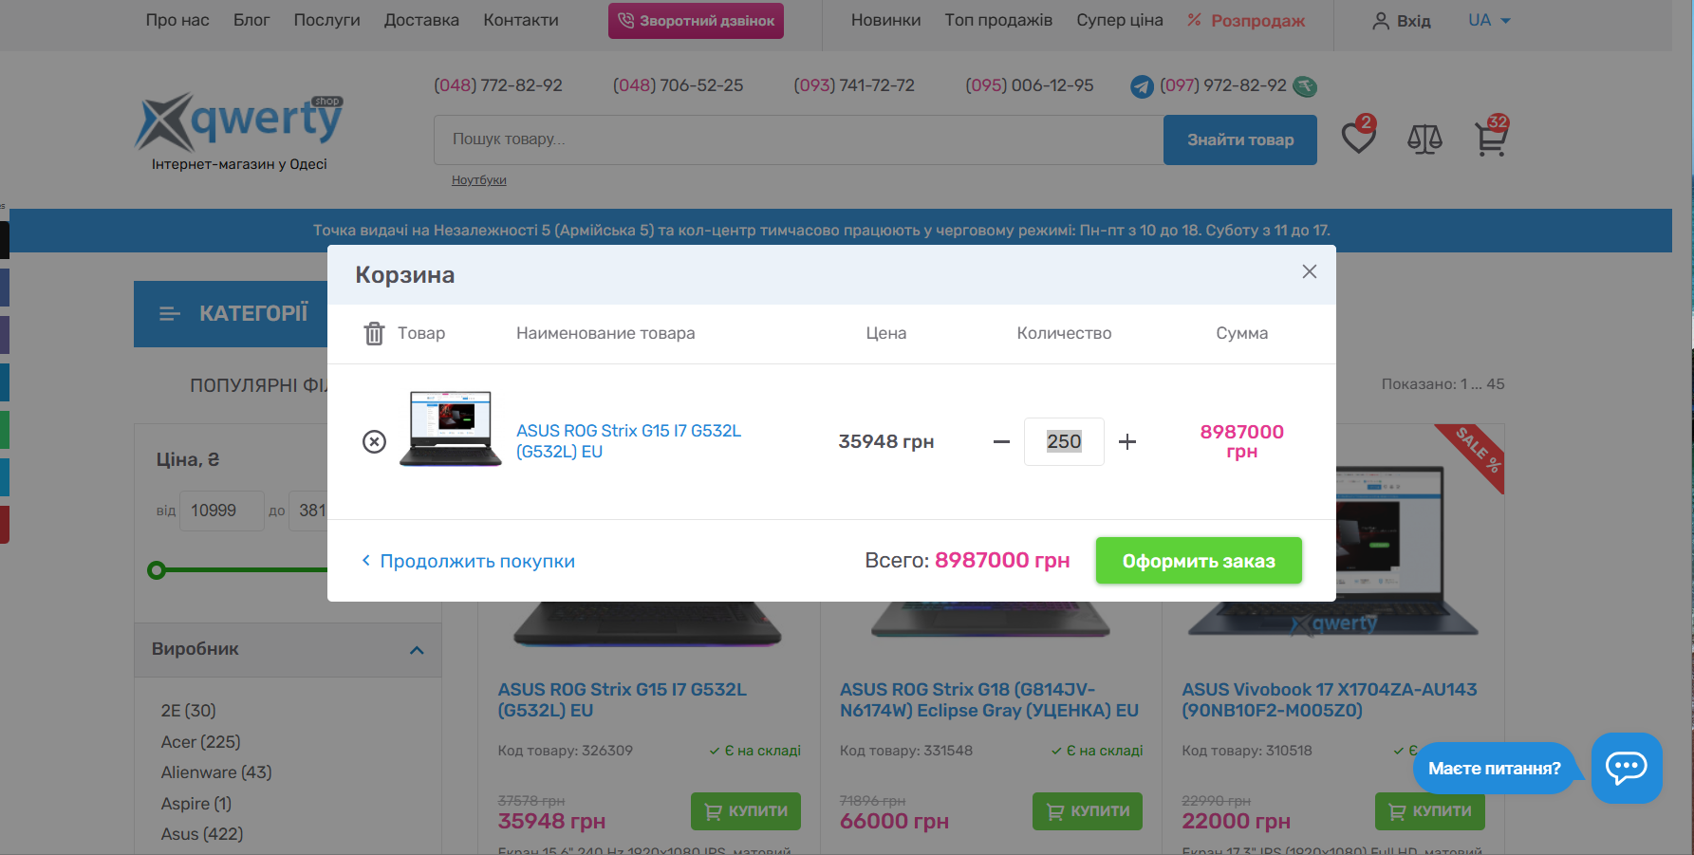Go to Топ продажів section

[x=998, y=20]
